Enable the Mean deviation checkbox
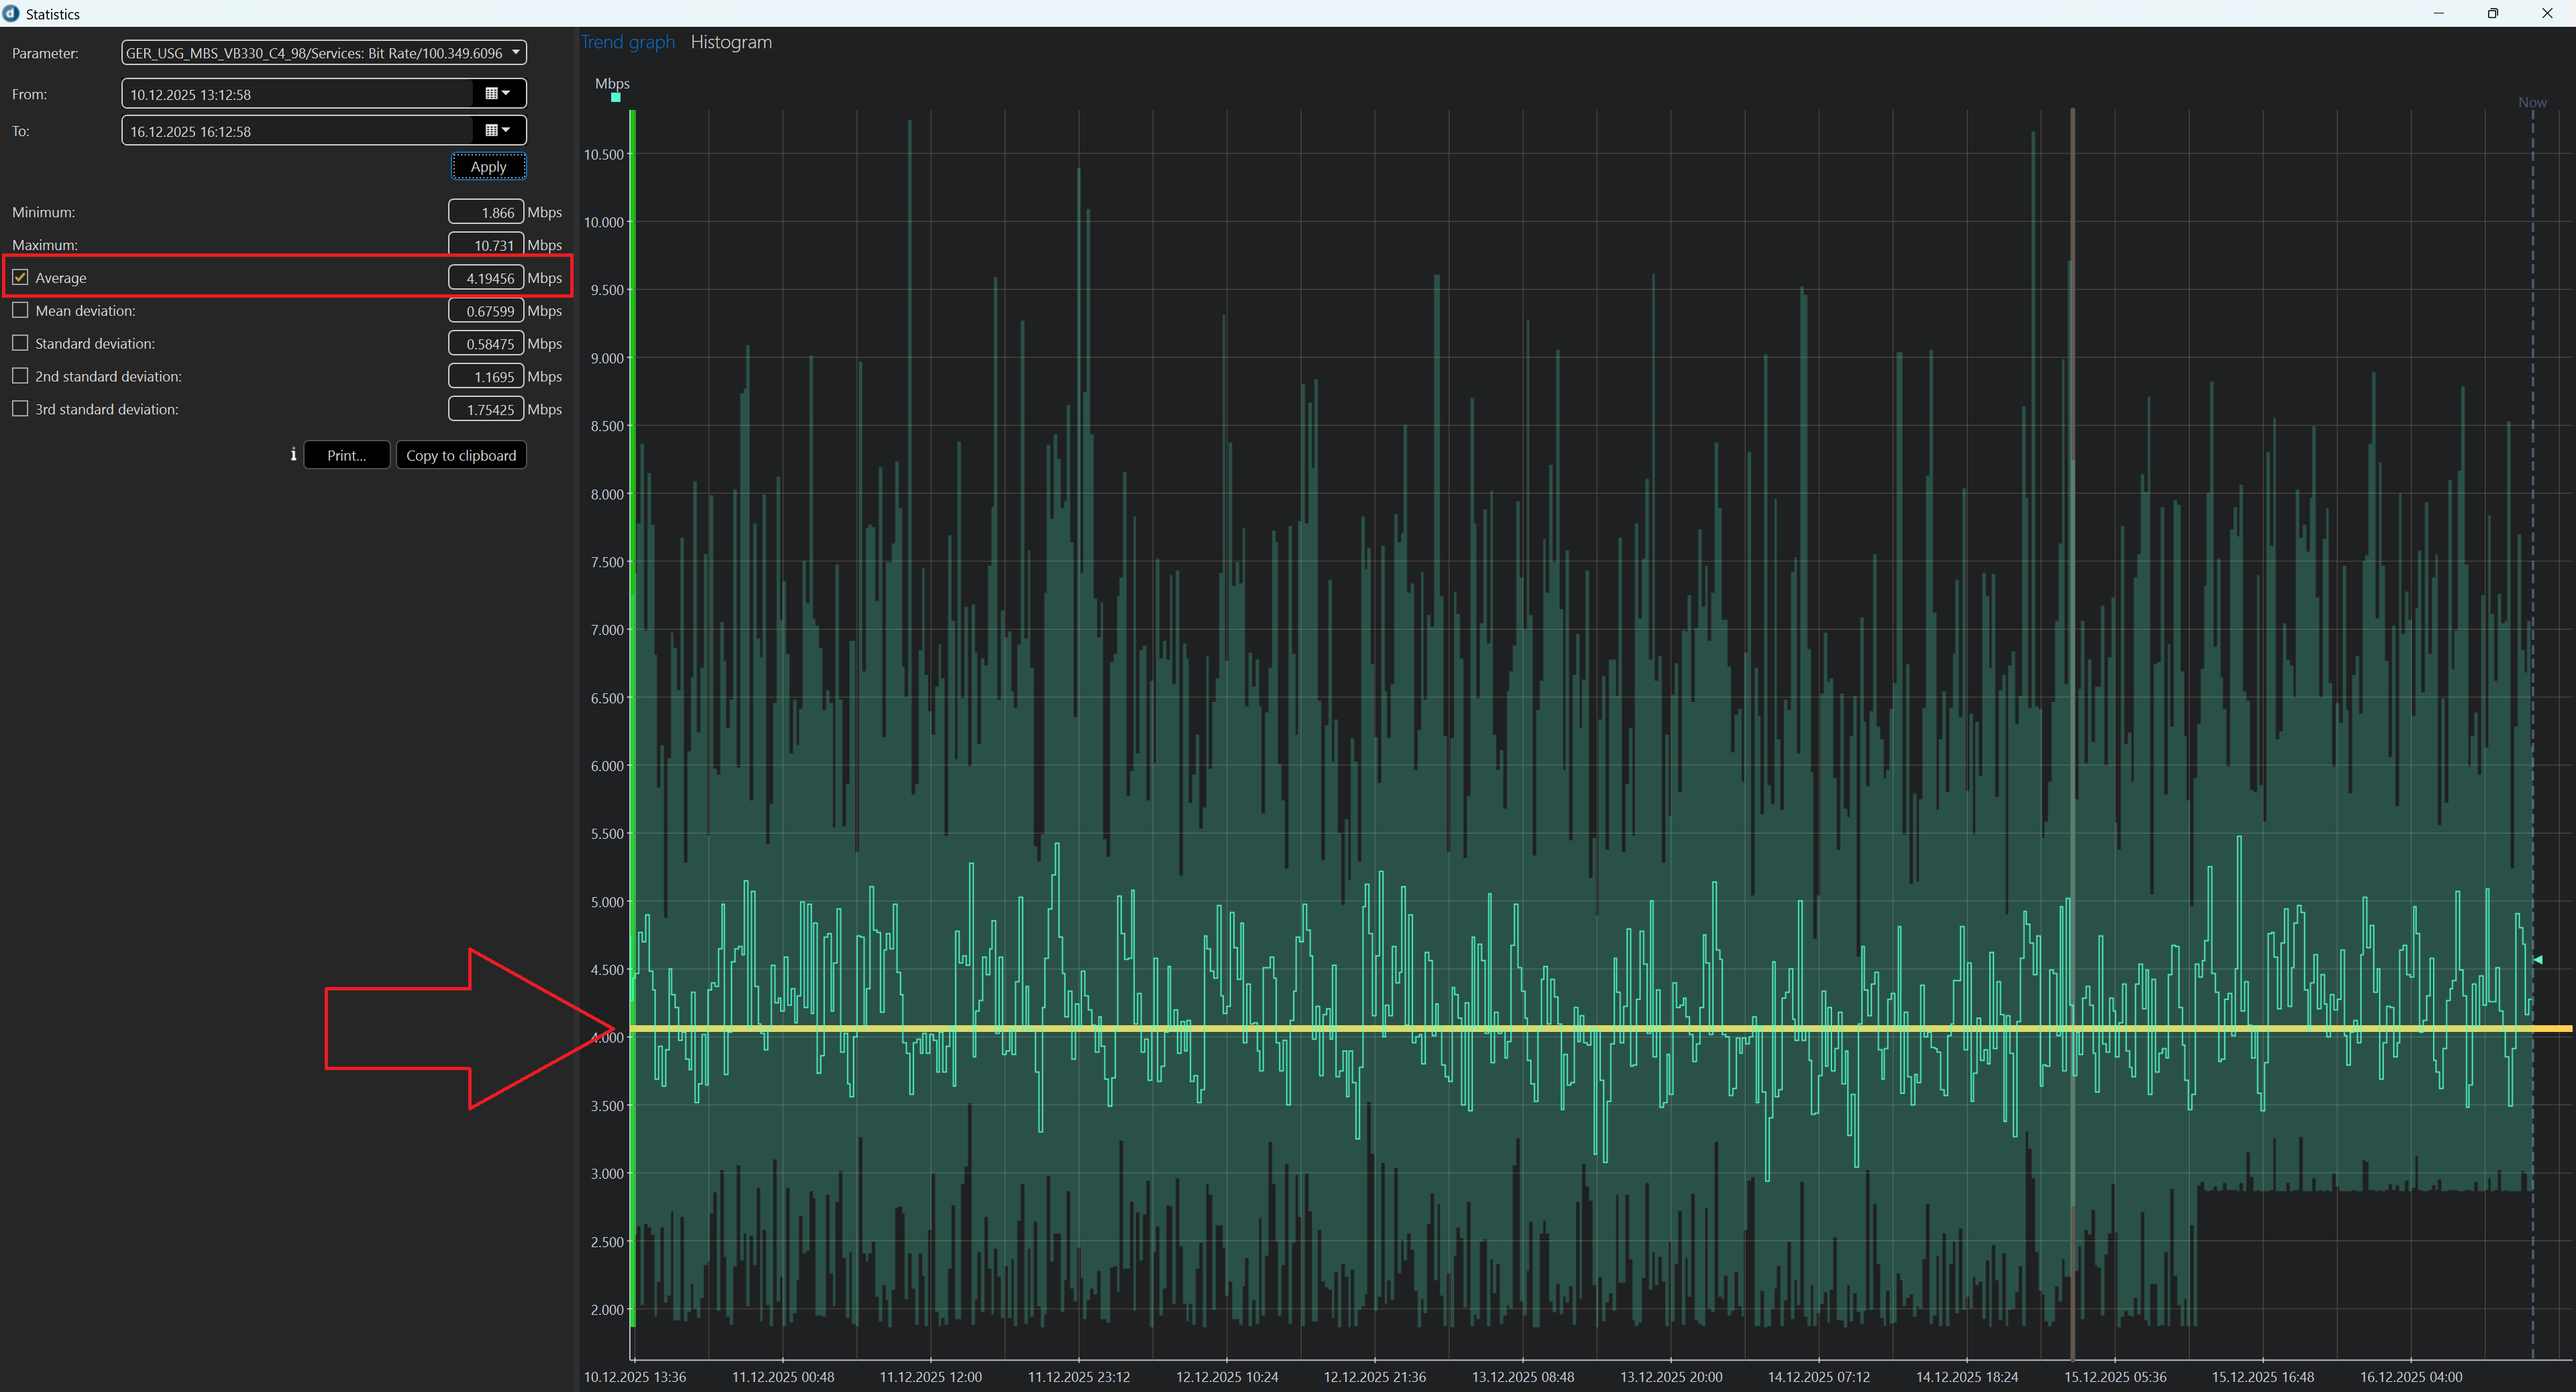Screen dimensions: 2576x1392 click(x=20, y=310)
